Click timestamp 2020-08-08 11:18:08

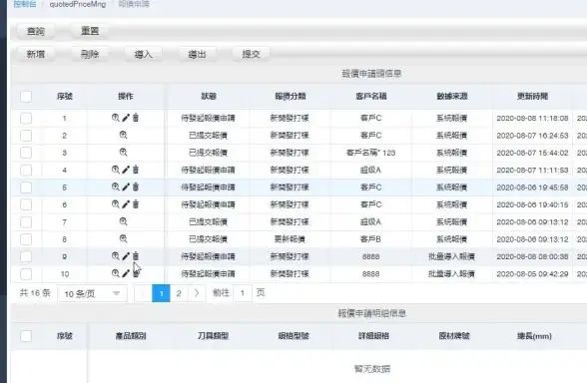532,118
